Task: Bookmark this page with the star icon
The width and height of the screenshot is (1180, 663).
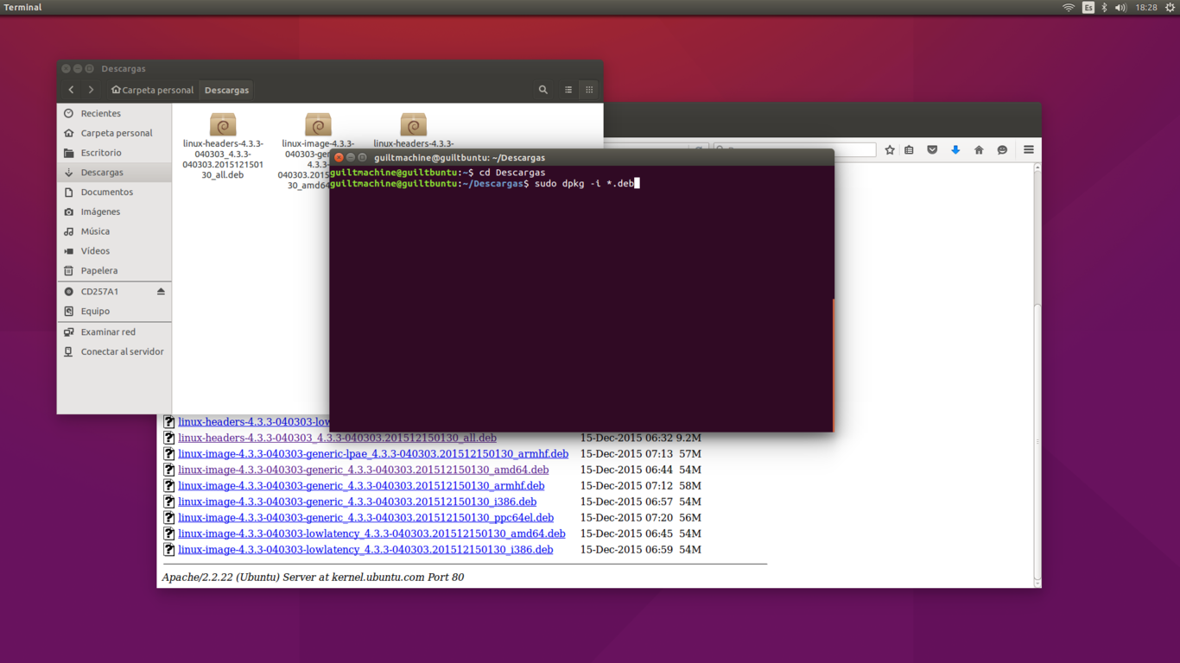Action: click(x=889, y=149)
